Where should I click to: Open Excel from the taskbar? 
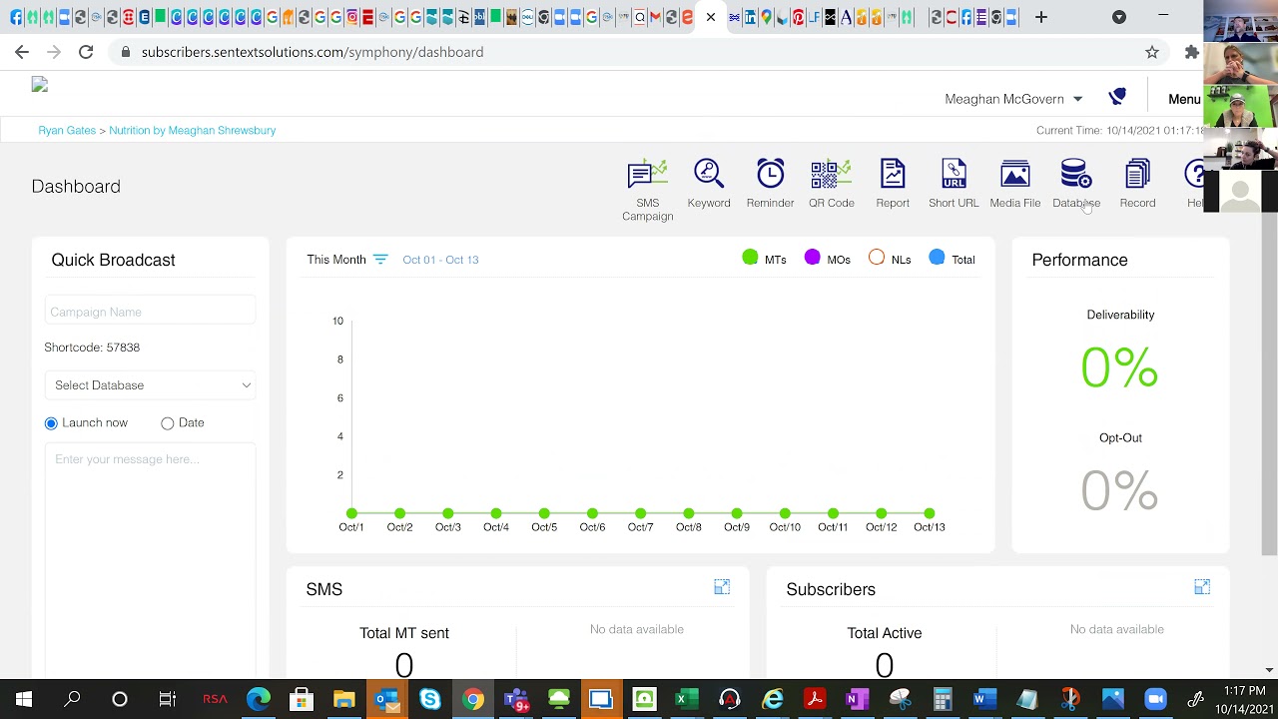(687, 699)
